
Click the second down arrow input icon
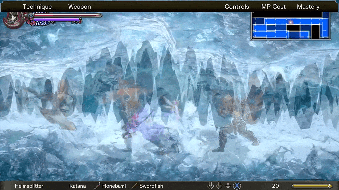point(219,186)
